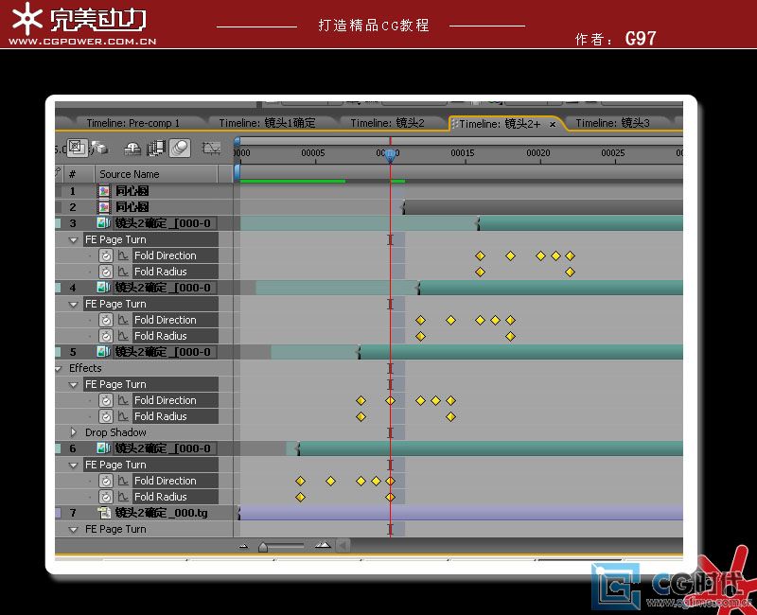Image resolution: width=757 pixels, height=615 pixels.
Task: Click the Source Name column header
Action: (x=130, y=174)
